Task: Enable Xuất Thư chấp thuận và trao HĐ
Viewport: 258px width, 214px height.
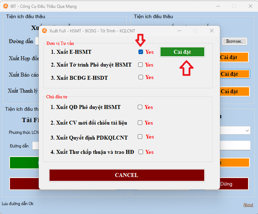Action: (x=141, y=152)
